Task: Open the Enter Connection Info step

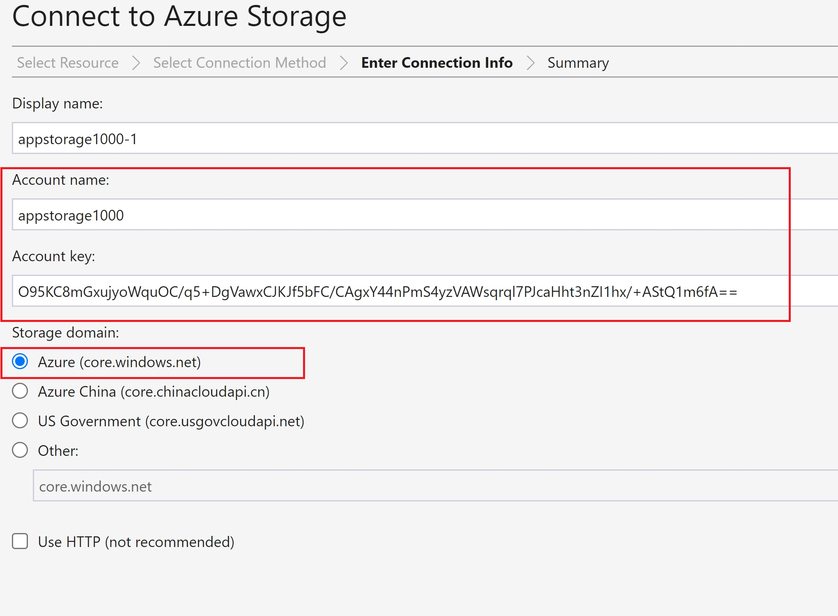Action: pos(437,63)
